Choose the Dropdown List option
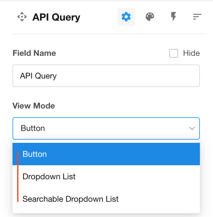213x217 pixels. point(106,176)
